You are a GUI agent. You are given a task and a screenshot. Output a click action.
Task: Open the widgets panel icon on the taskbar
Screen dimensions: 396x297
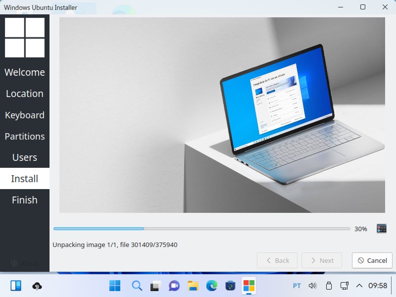click(x=16, y=286)
